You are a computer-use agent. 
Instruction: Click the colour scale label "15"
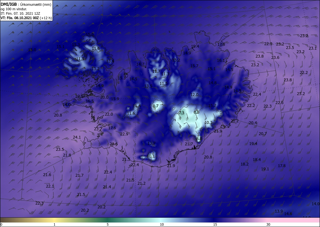pyautogui.click(x=215, y=224)
